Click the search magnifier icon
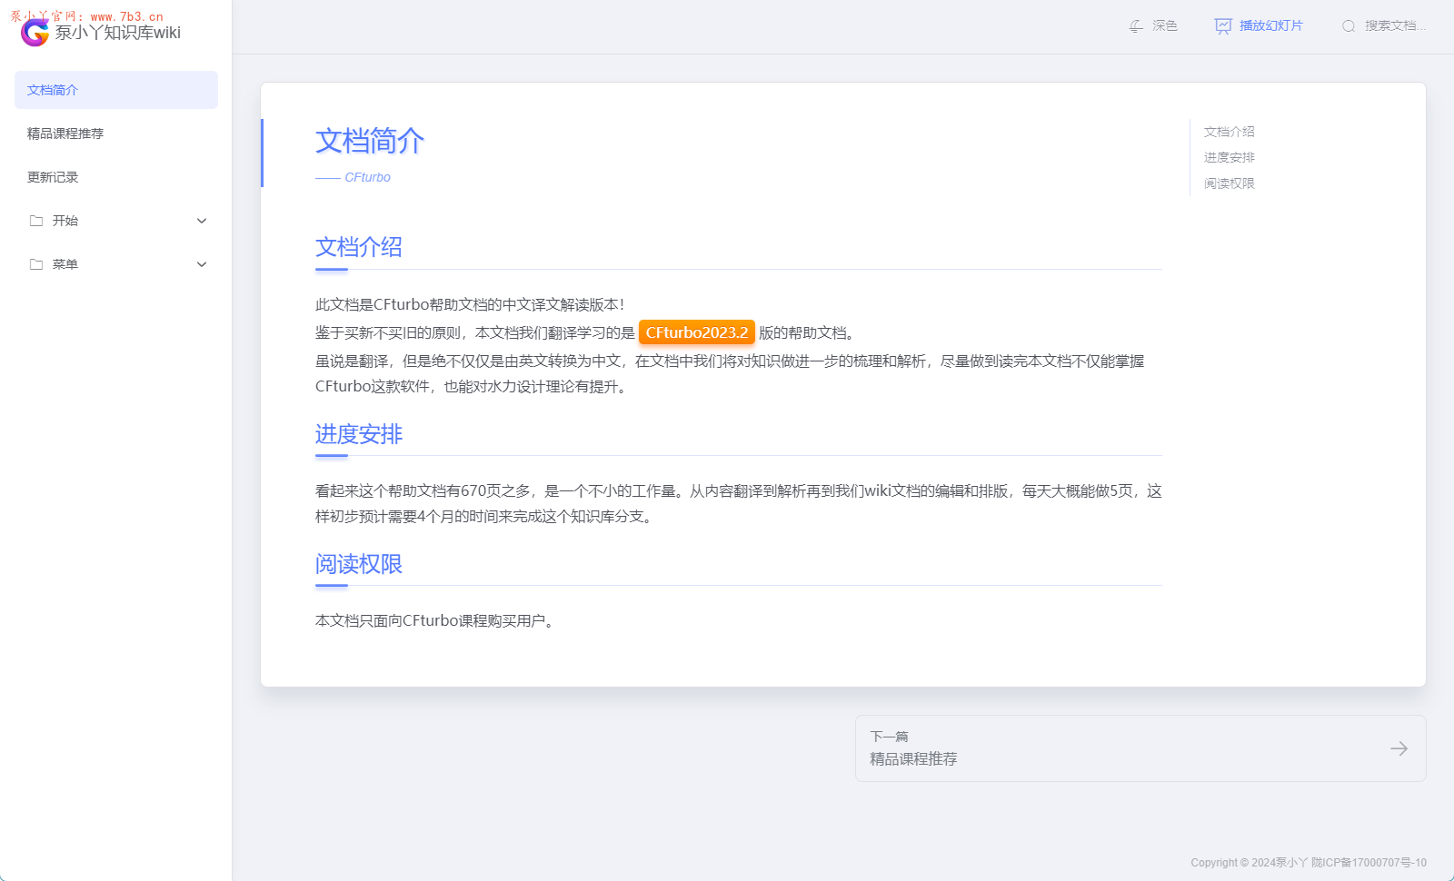 [1349, 26]
